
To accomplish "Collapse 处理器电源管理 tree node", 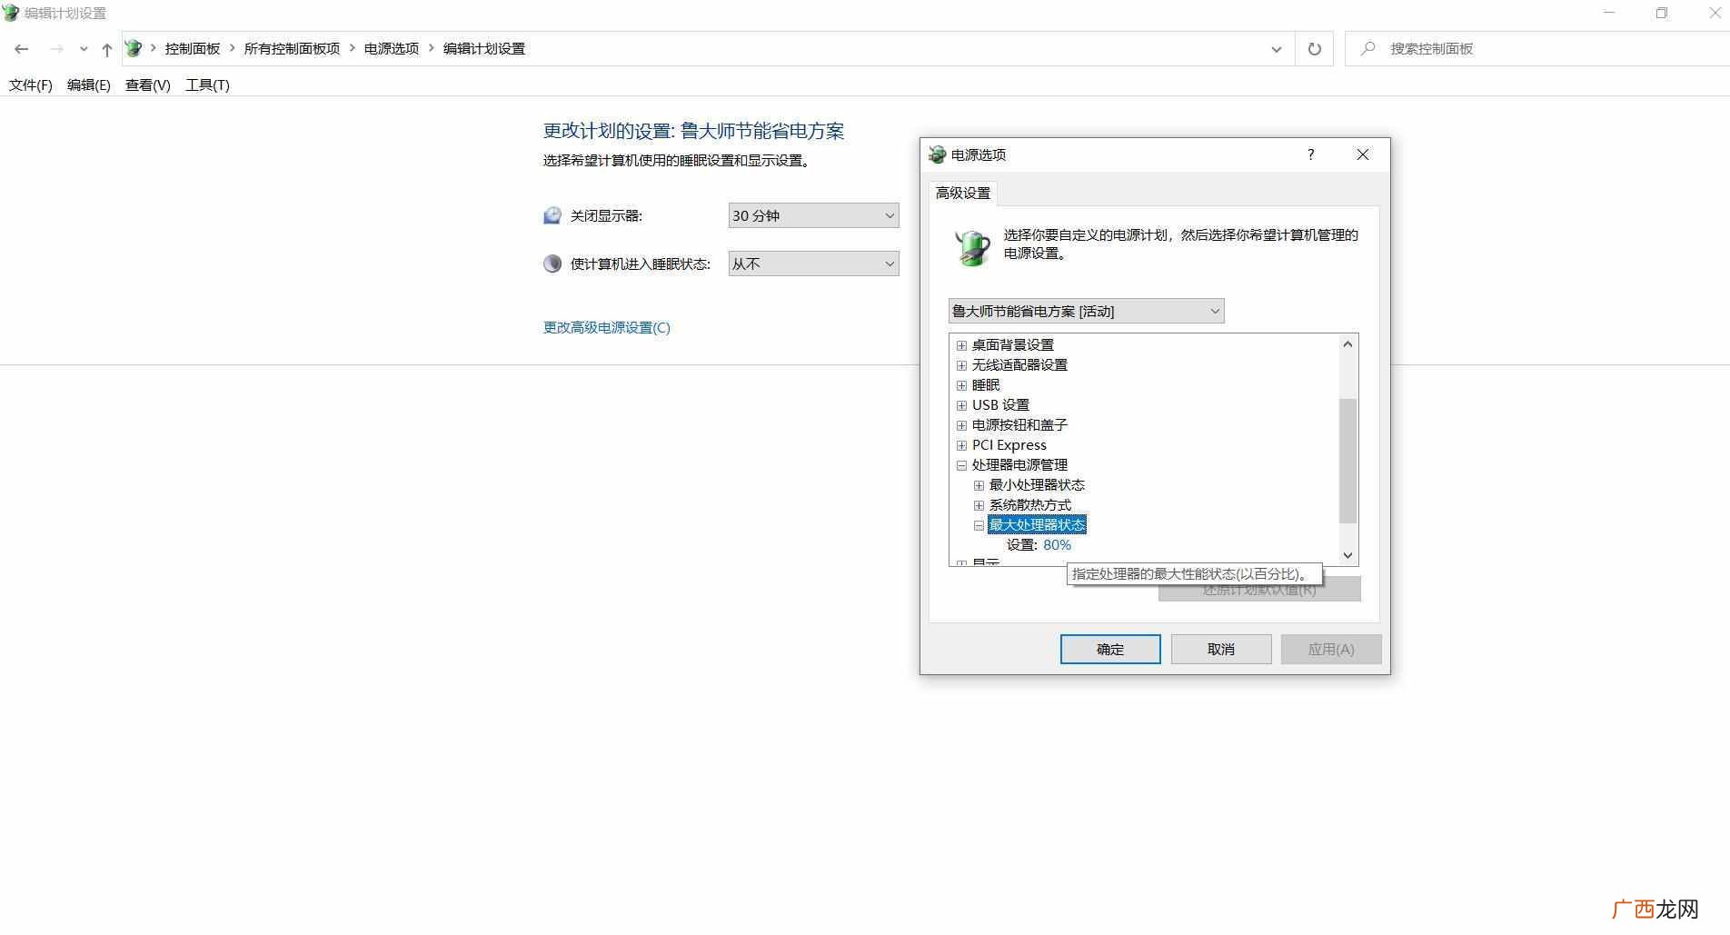I will [961, 465].
